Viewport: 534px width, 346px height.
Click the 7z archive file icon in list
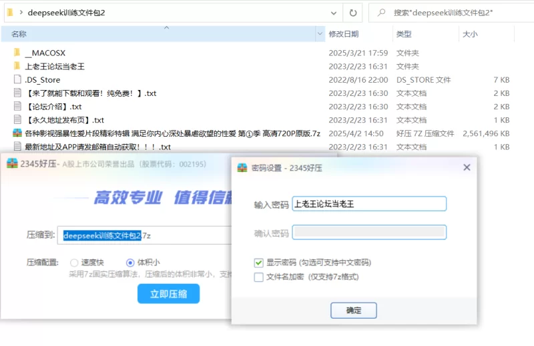click(x=17, y=133)
